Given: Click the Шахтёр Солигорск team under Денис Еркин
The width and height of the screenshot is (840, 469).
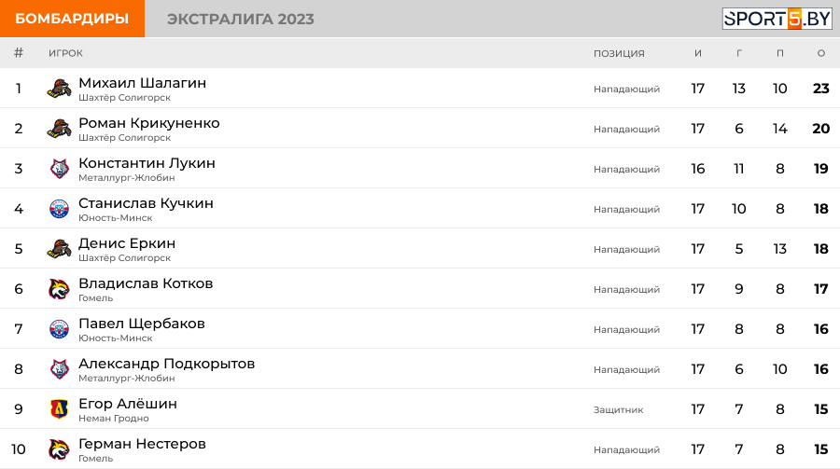Looking at the screenshot, I should pyautogui.click(x=124, y=258).
